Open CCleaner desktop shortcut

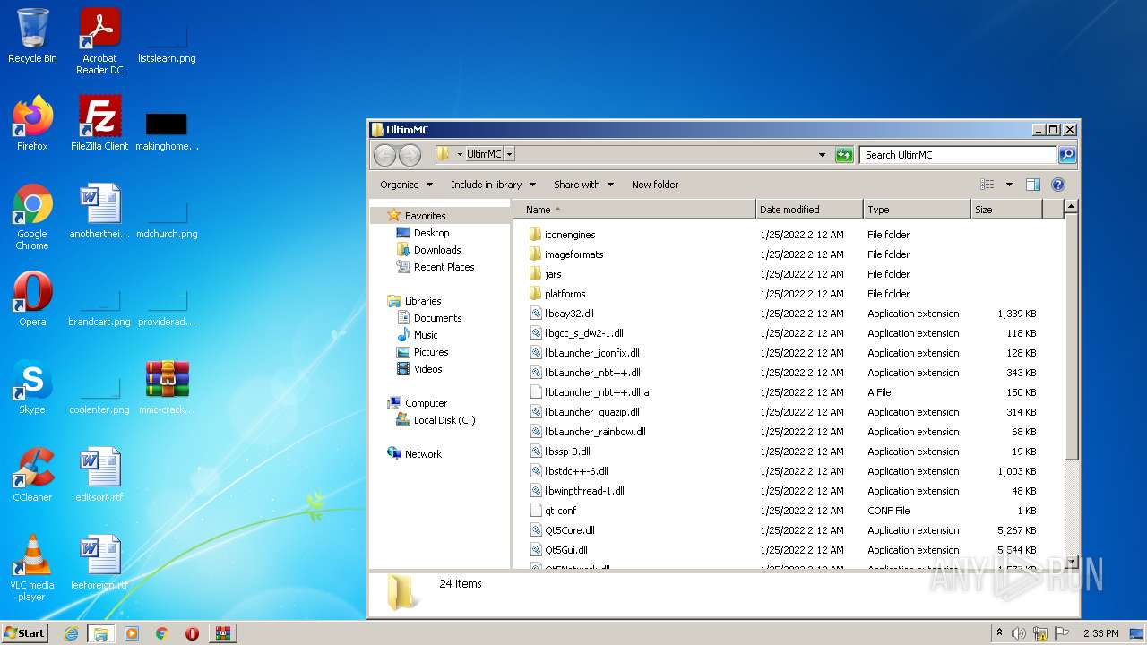32,475
